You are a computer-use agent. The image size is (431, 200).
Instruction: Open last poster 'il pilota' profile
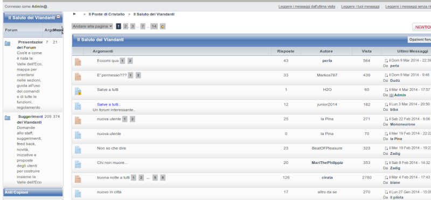[397, 197]
